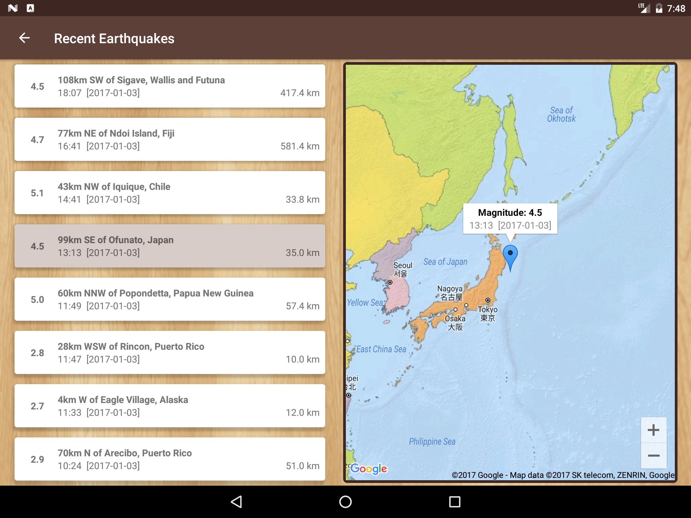Viewport: 691px width, 518px height.
Task: Zoom in the map with plus button
Action: pos(654,430)
